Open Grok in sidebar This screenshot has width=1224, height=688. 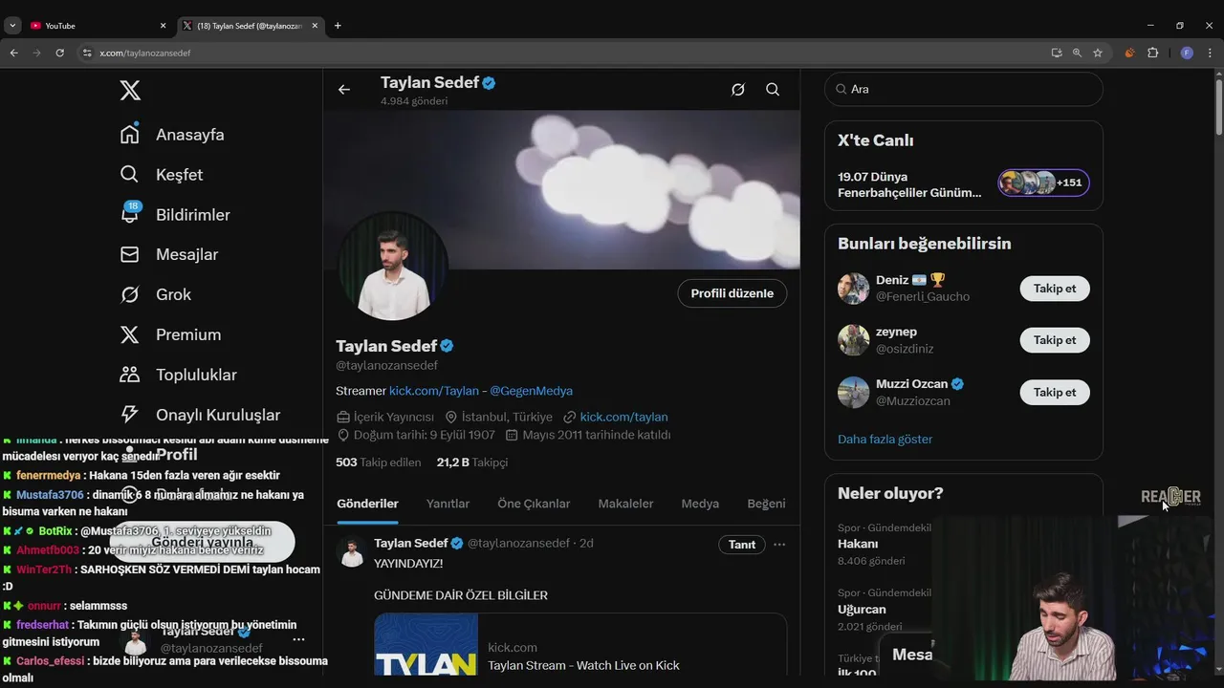(155, 295)
